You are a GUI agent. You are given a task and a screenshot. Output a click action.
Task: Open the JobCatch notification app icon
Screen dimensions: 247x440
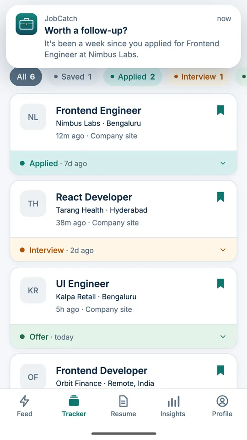(27, 24)
